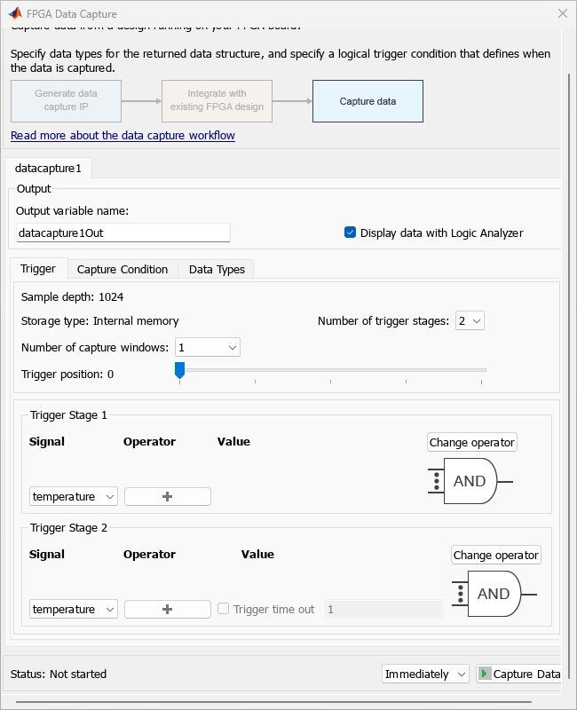This screenshot has width=577, height=710.
Task: Click the Output variable name field
Action: pyautogui.click(x=123, y=233)
